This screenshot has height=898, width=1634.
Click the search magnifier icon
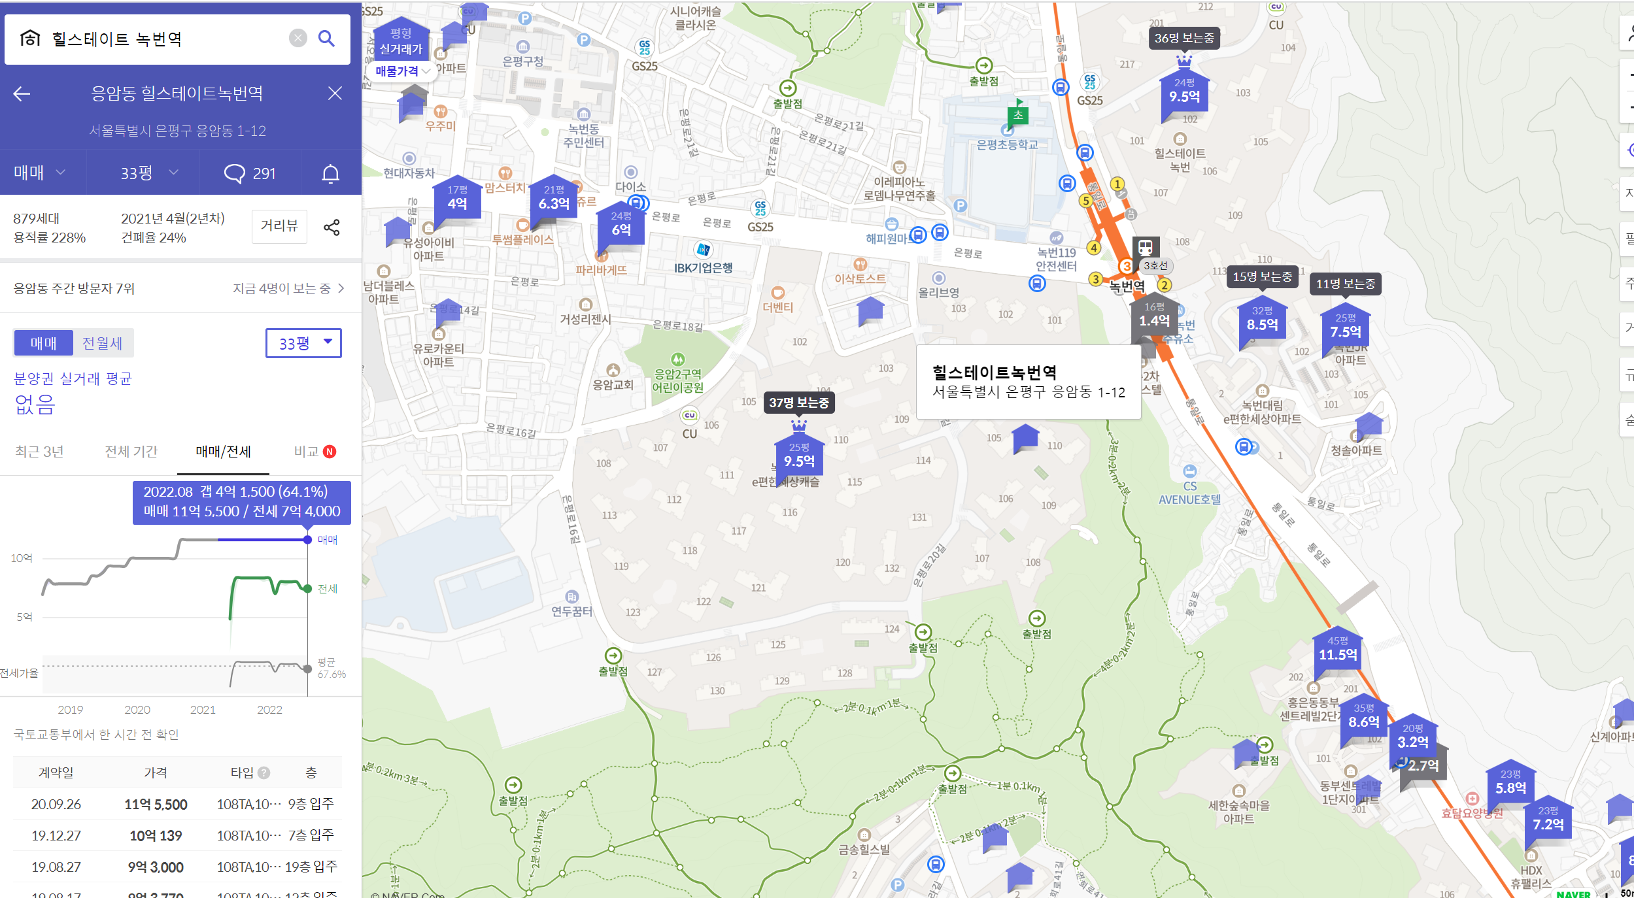pos(326,39)
